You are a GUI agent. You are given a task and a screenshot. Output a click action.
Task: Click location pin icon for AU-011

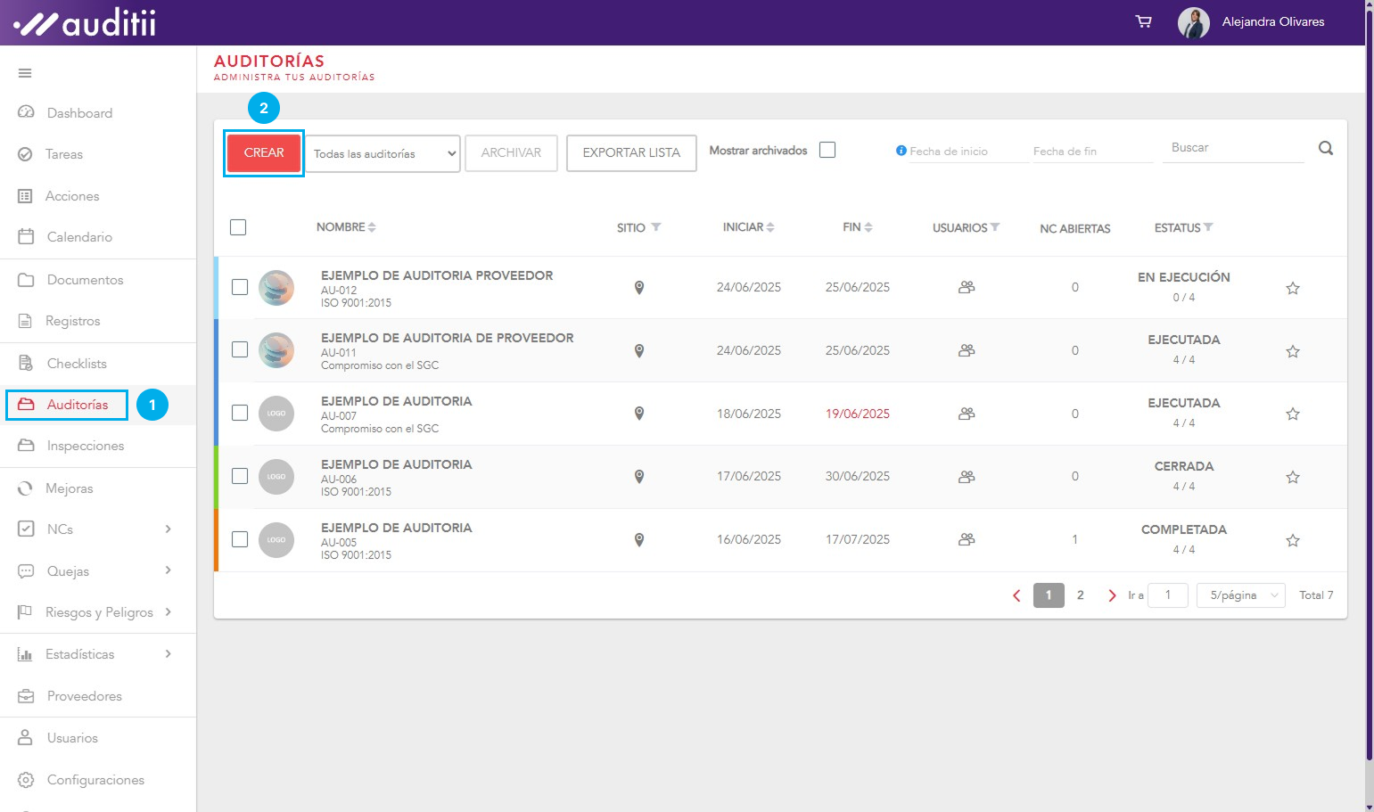coord(638,351)
